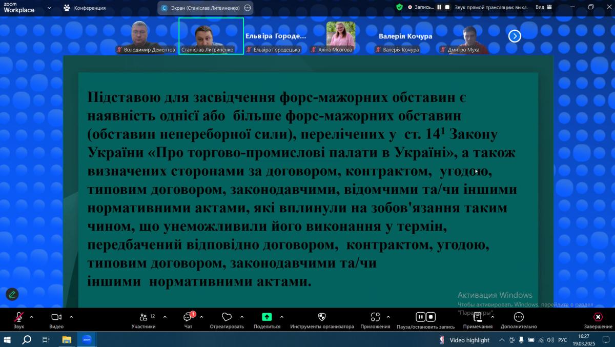Click the Zoom app icon on the taskbar

click(x=87, y=339)
